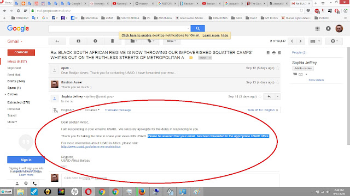Click Translate message link
The height and width of the screenshot is (196, 350).
coord(118,110)
